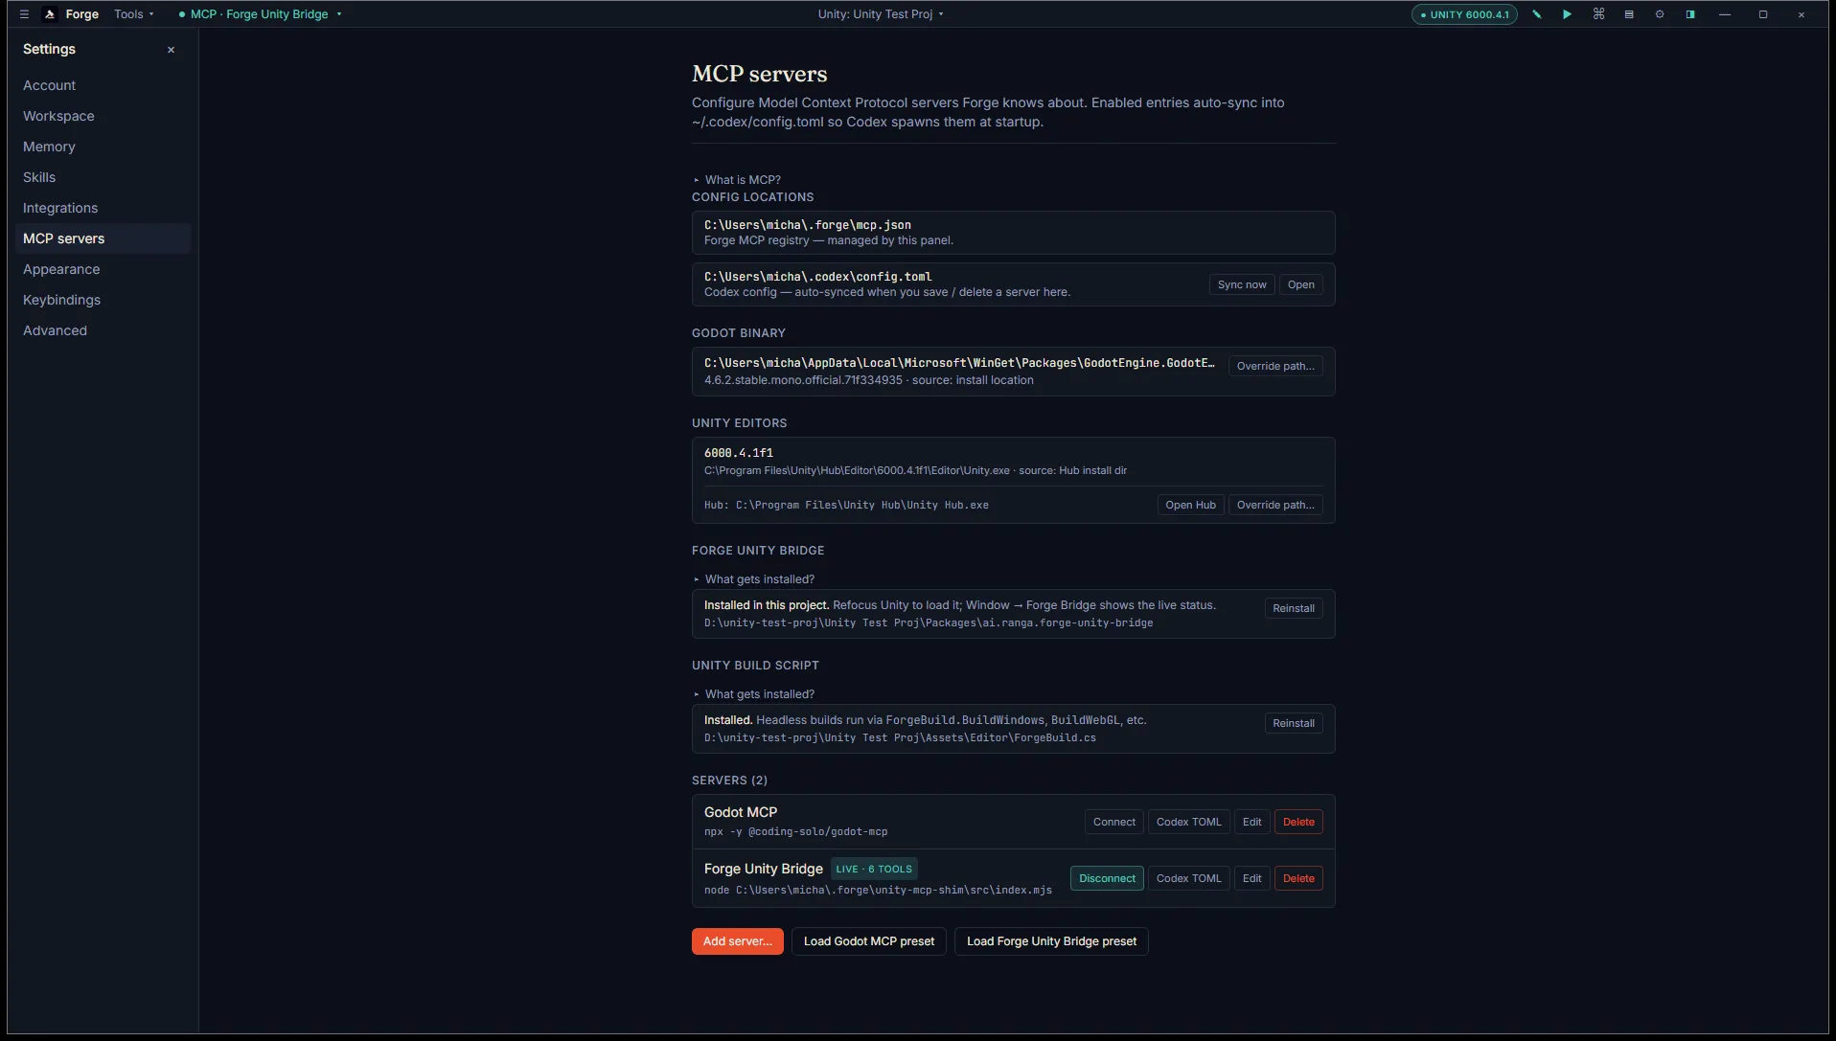Load Forge Unity Bridge preset
The image size is (1836, 1041).
(1051, 941)
